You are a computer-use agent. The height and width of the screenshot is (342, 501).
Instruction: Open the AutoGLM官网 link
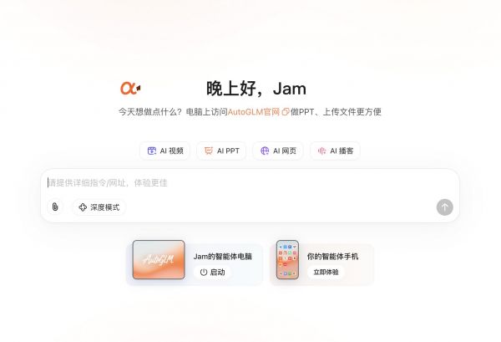point(254,112)
